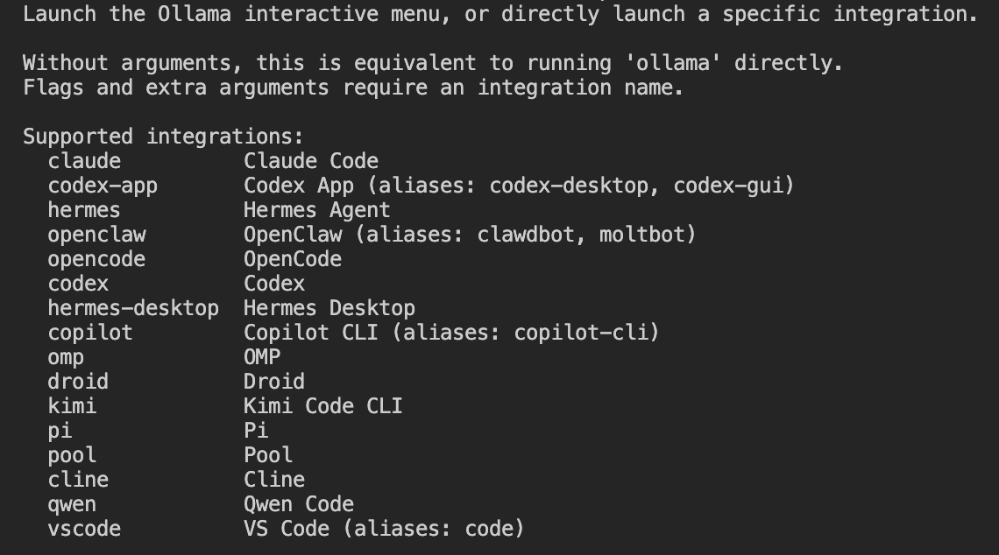The width and height of the screenshot is (999, 555).
Task: Click the line starting 'Without arguments, this is equivalent'
Action: tap(433, 63)
